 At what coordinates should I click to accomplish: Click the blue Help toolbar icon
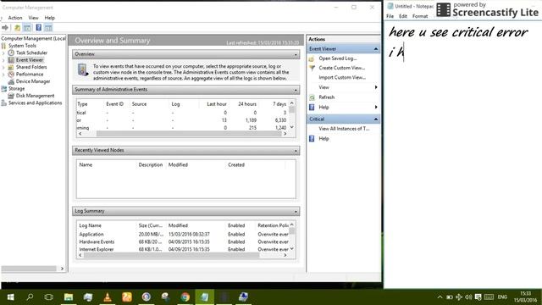pyautogui.click(x=38, y=28)
